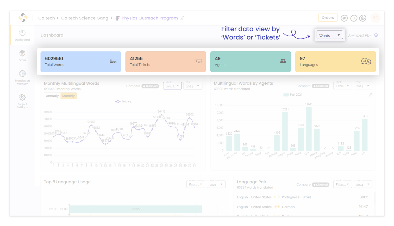Click the app logo icon
This screenshot has height=226, width=394.
click(23, 18)
